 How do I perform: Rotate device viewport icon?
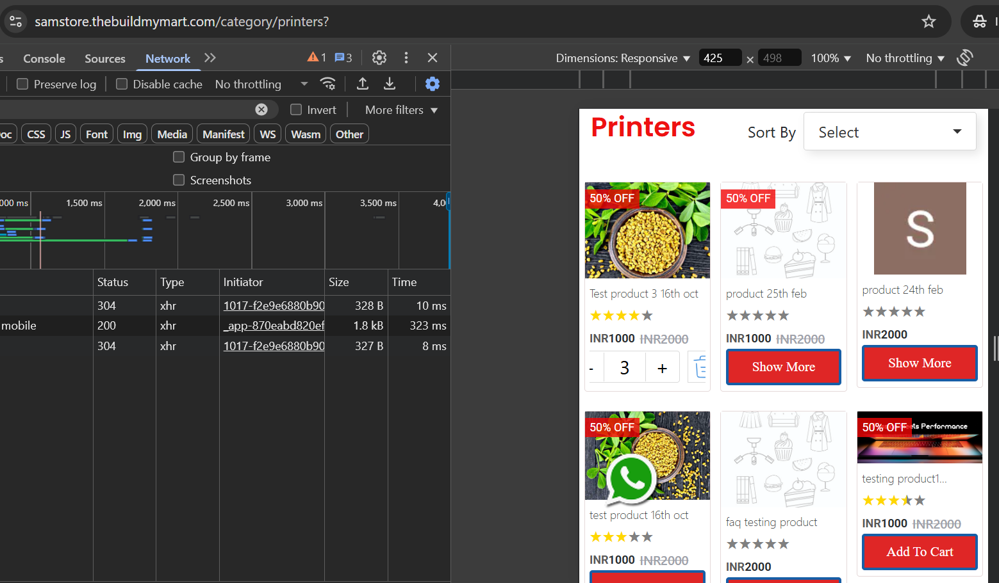point(965,58)
